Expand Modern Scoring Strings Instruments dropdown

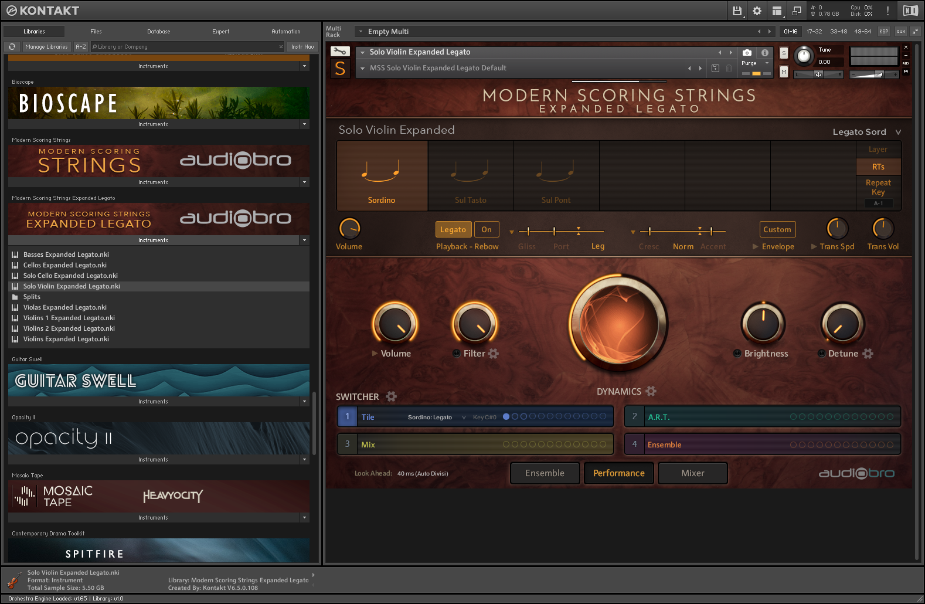(x=304, y=182)
